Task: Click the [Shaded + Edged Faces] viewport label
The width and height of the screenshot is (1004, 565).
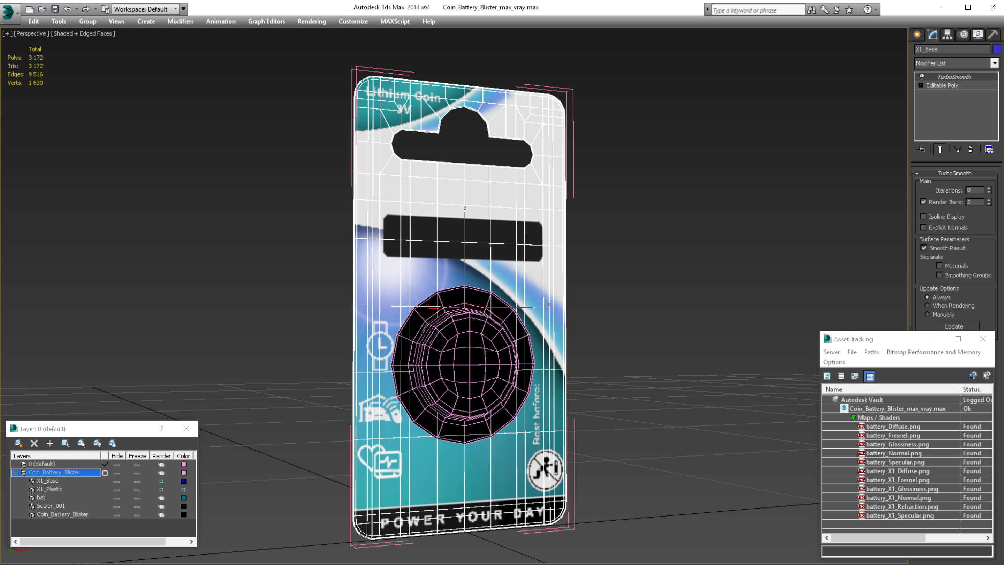Action: coord(83,33)
